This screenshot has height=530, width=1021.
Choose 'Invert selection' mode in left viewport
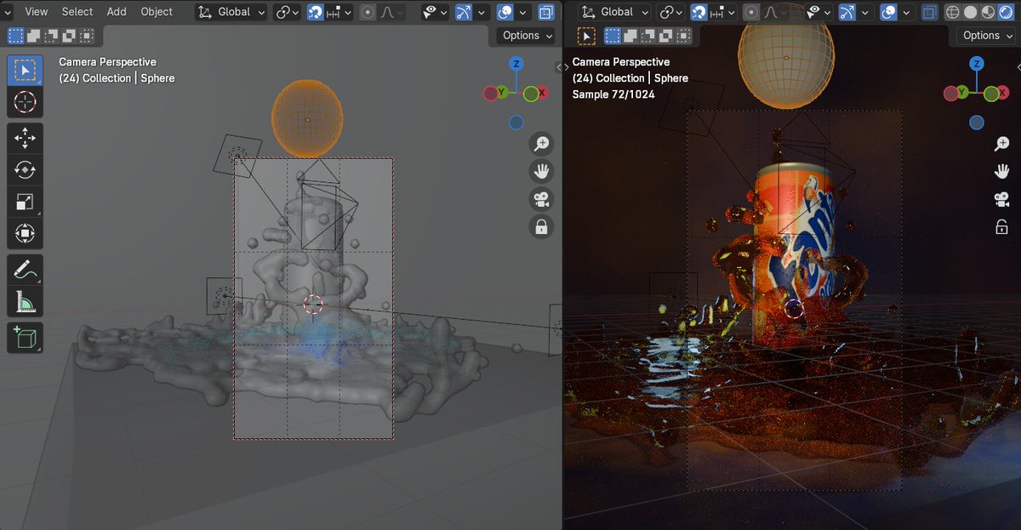[x=69, y=36]
